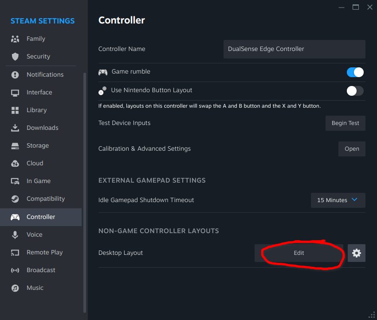Switch to Compatibility settings
377x320 pixels.
point(45,199)
